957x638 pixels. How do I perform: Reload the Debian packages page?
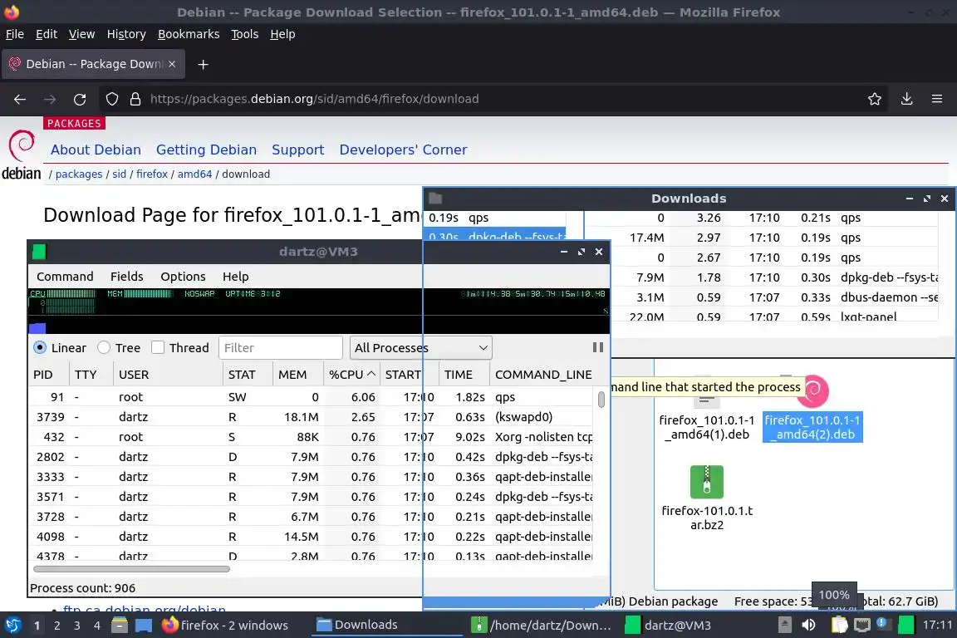click(x=80, y=99)
